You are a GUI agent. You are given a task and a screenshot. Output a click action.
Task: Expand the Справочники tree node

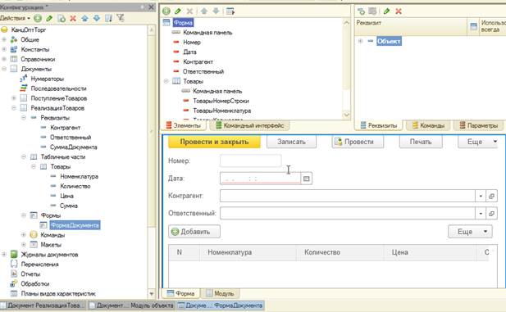coord(4,59)
